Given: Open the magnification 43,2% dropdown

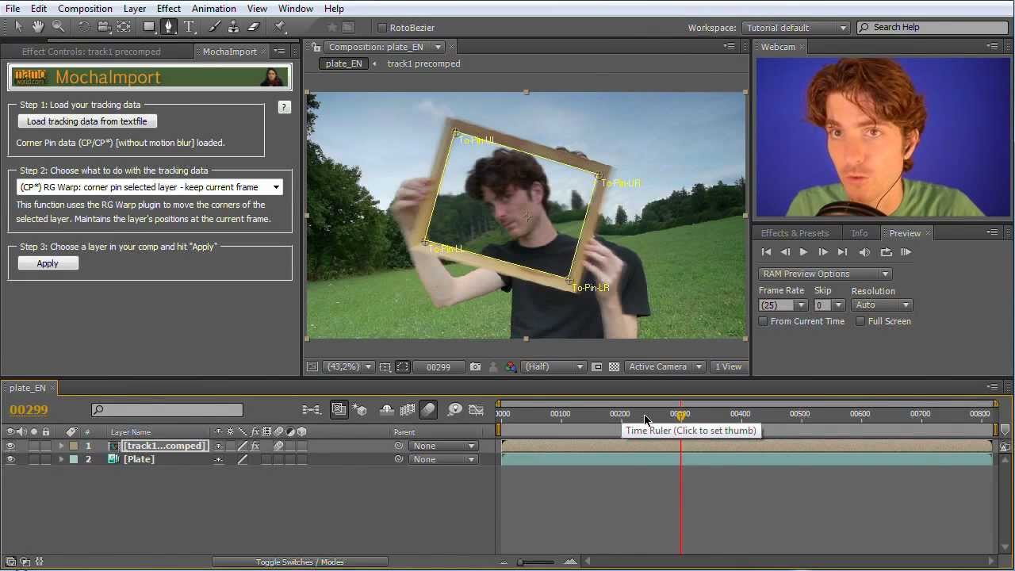Looking at the screenshot, I should 349,366.
